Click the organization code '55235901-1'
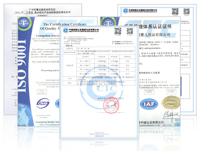The height and width of the screenshot is (151, 200). pos(155,45)
